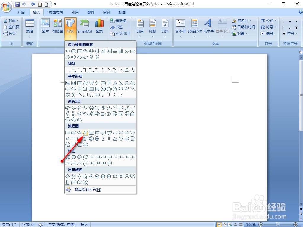Screen dimensions: 303x227
Task: Switch to Draft view button
Action: click(x=241, y=225)
